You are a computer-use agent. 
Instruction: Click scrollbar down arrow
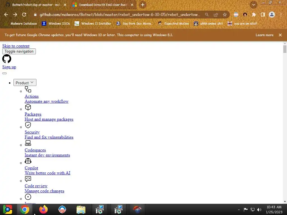285,202
